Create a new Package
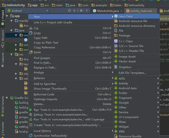 (136, 36)
